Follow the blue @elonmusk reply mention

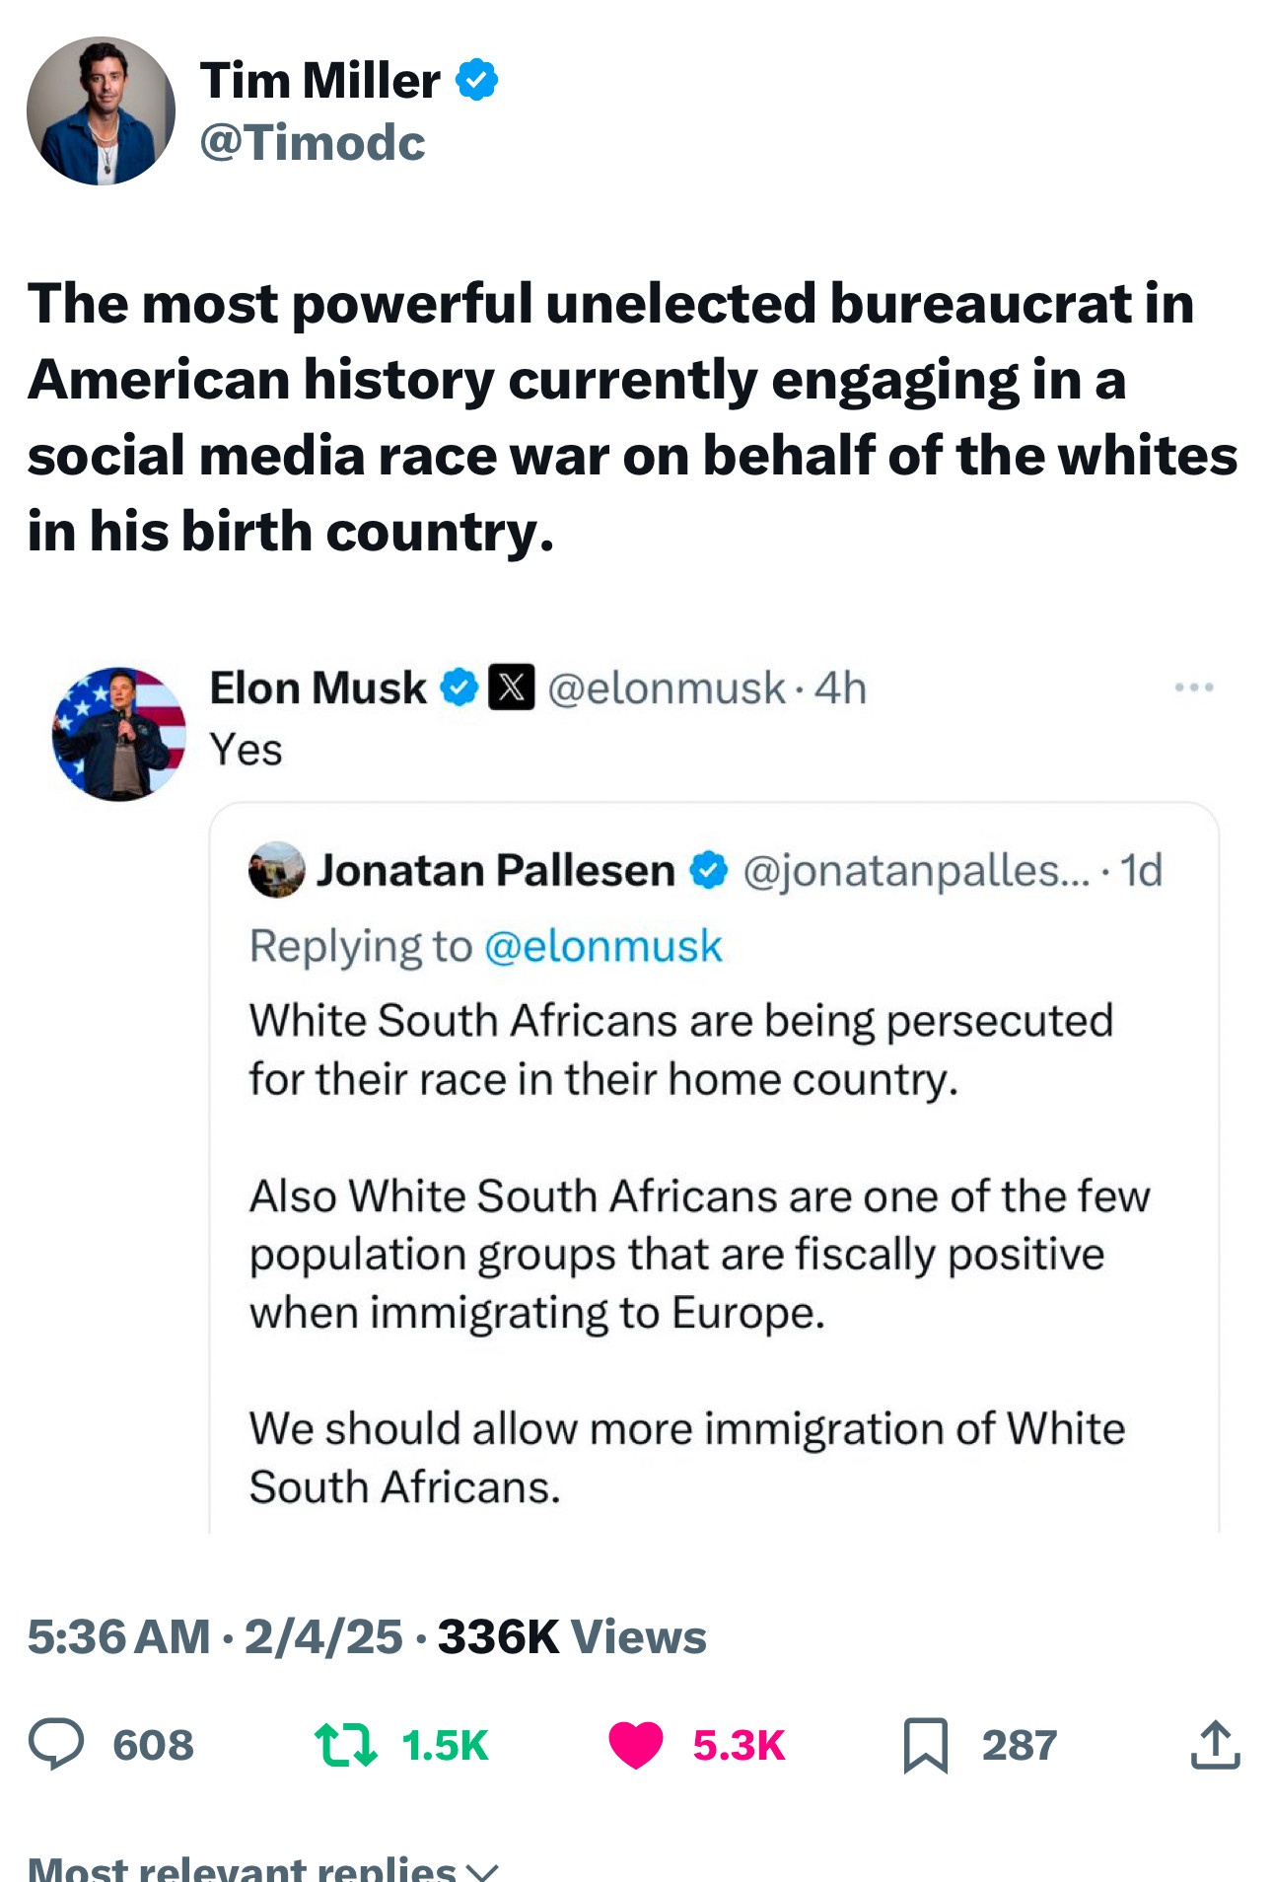[603, 946]
